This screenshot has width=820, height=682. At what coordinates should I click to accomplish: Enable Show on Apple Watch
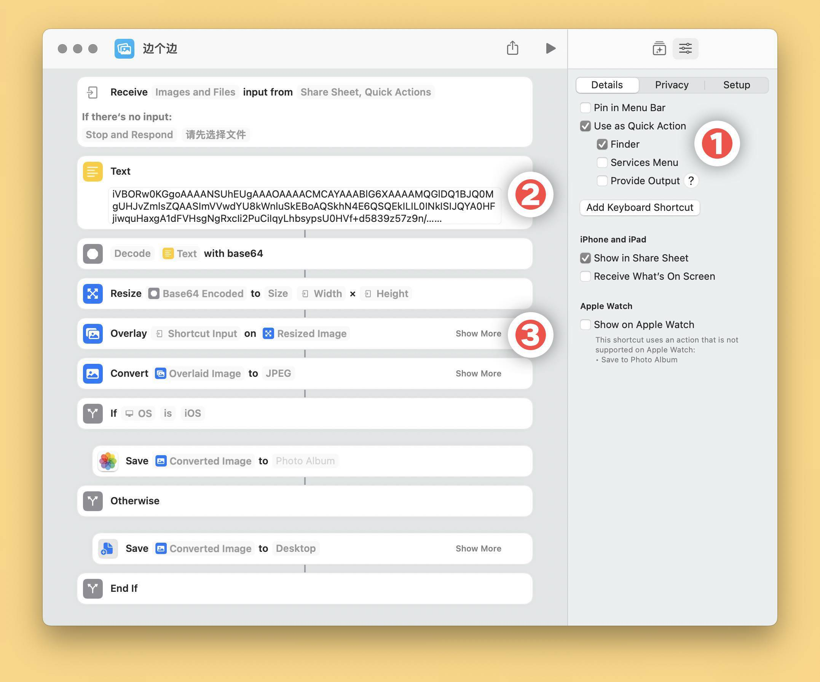coord(585,325)
